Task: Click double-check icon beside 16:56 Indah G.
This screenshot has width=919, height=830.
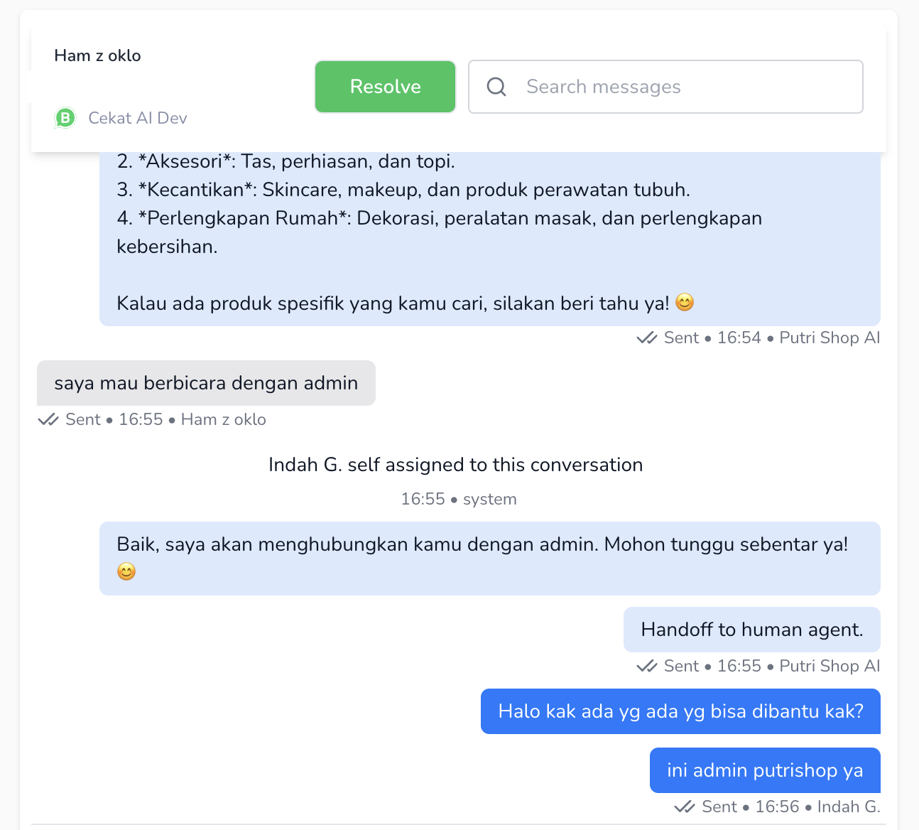Action: 684,807
